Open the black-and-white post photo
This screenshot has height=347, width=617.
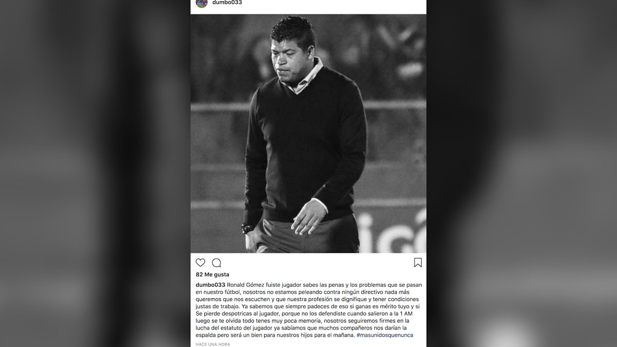point(308,134)
